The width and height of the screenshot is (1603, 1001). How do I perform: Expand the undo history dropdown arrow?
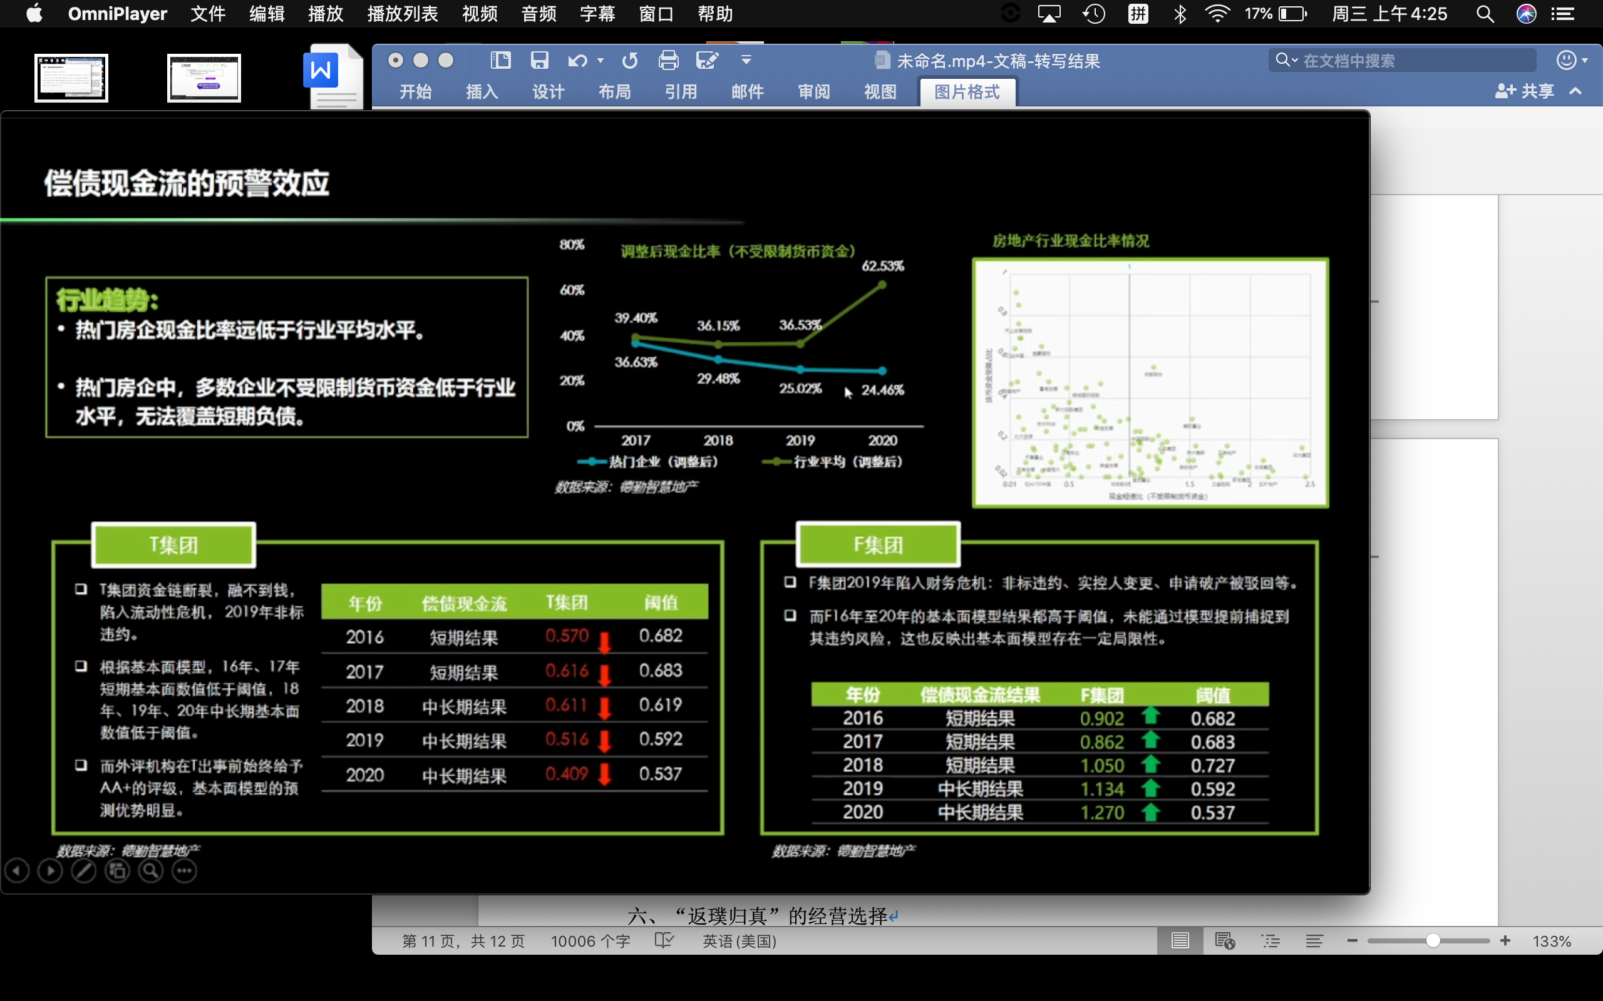600,61
